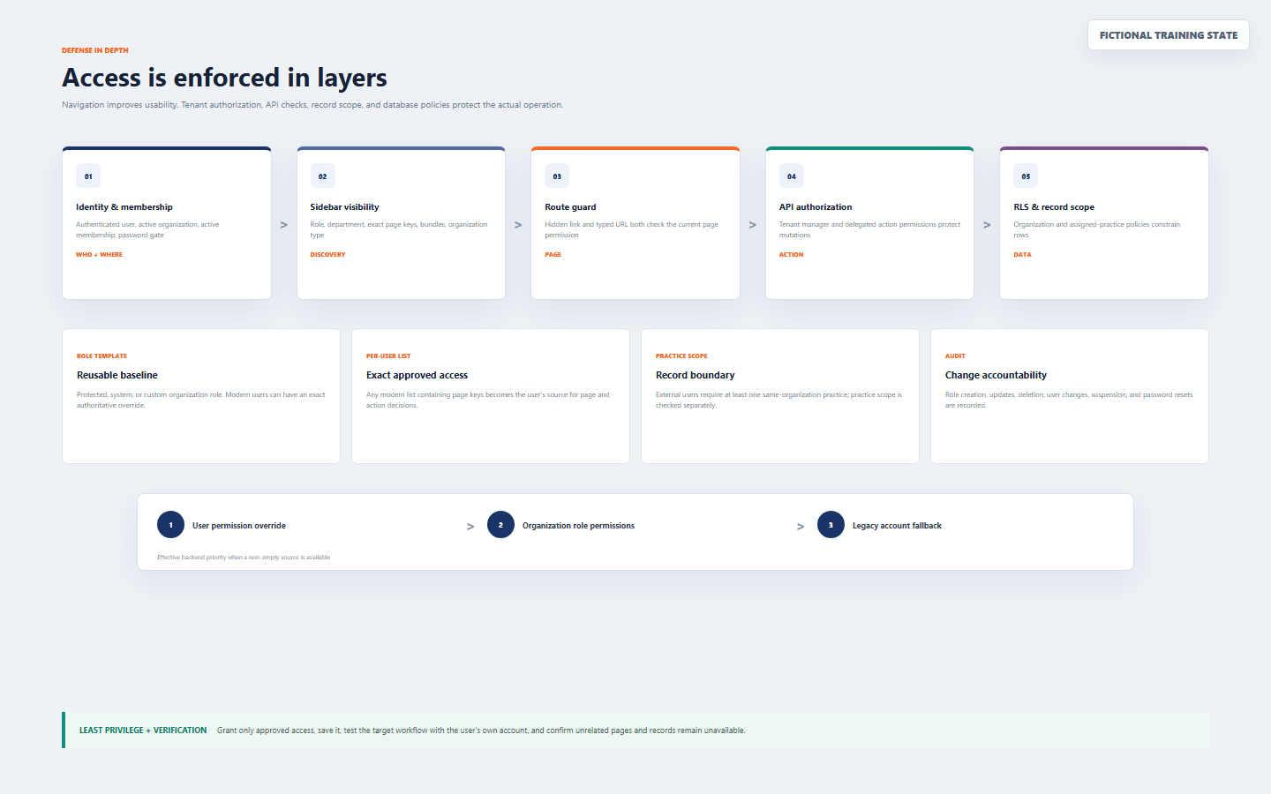1271x794 pixels.
Task: Click the 'Protected, system, or custom organization role' text
Action: 201,400
